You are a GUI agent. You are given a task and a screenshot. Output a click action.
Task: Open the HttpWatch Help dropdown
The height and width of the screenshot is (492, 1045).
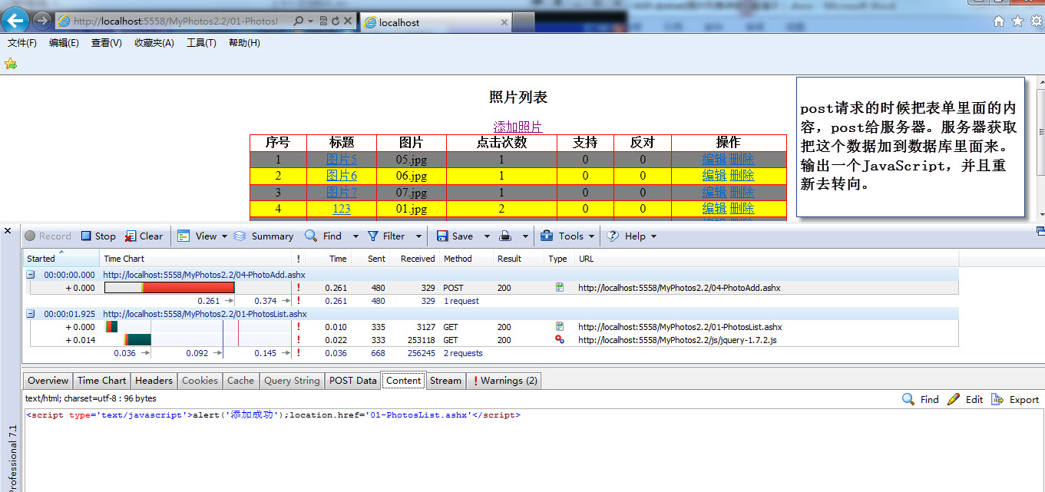click(633, 236)
